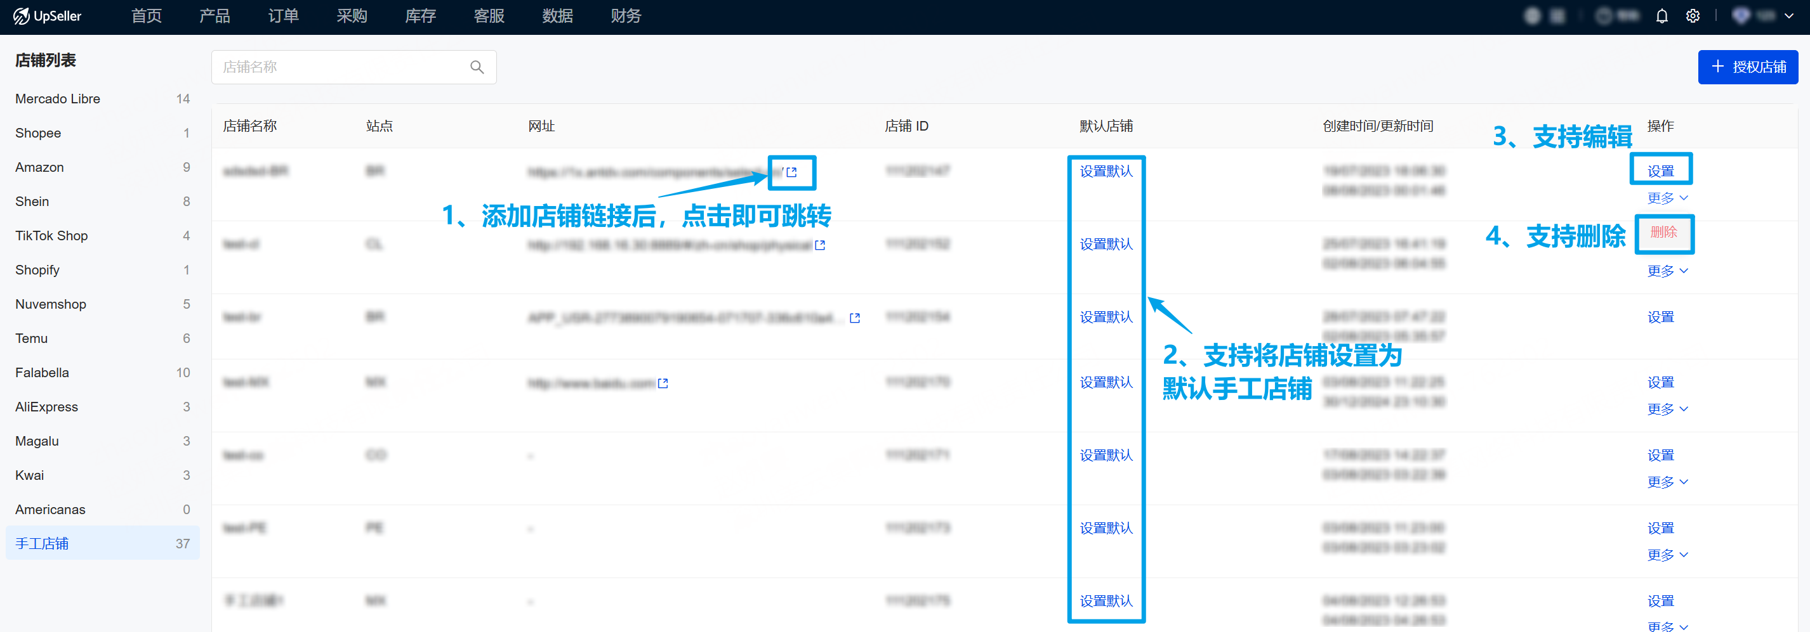The height and width of the screenshot is (632, 1810).
Task: Open the 订单 menu
Action: 283,16
